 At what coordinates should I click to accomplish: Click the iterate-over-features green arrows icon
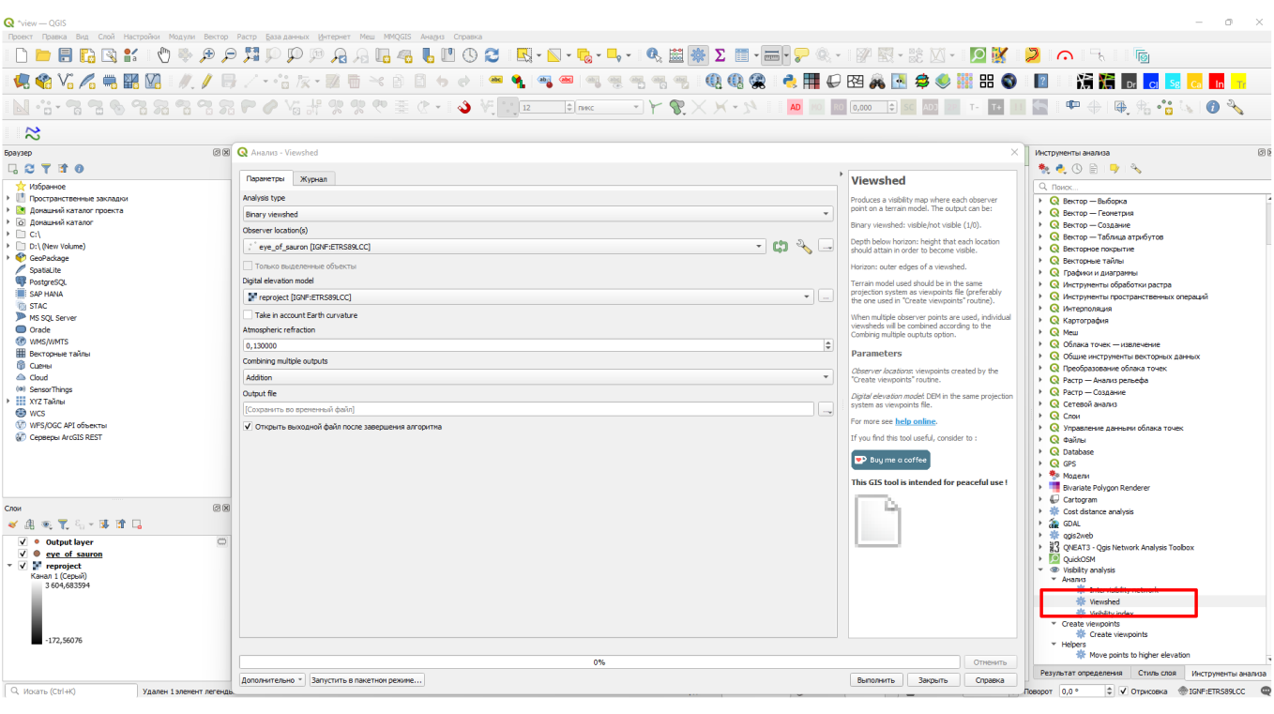781,247
